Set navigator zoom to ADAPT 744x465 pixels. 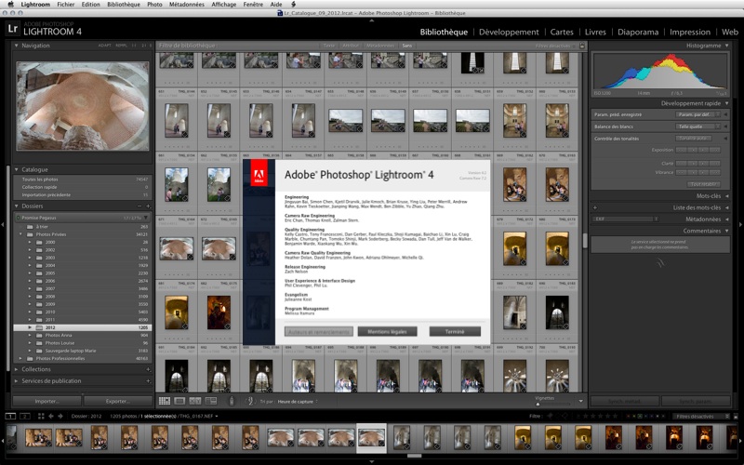click(x=104, y=46)
